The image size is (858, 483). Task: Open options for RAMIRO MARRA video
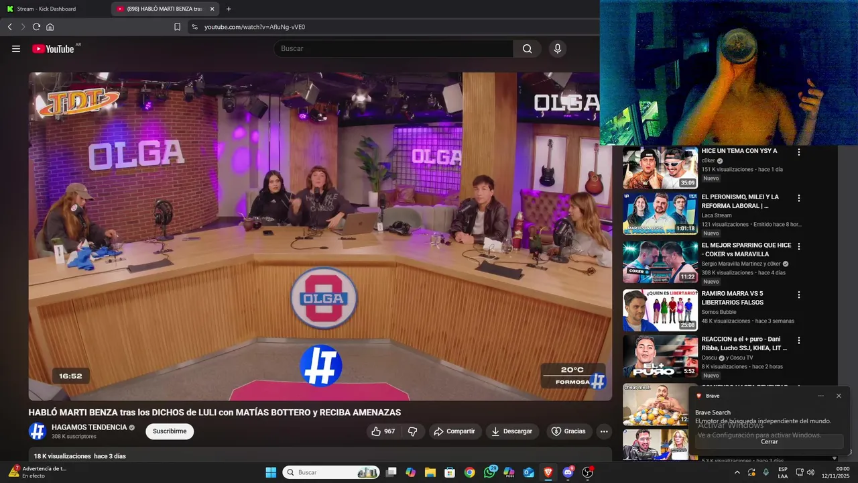click(798, 294)
